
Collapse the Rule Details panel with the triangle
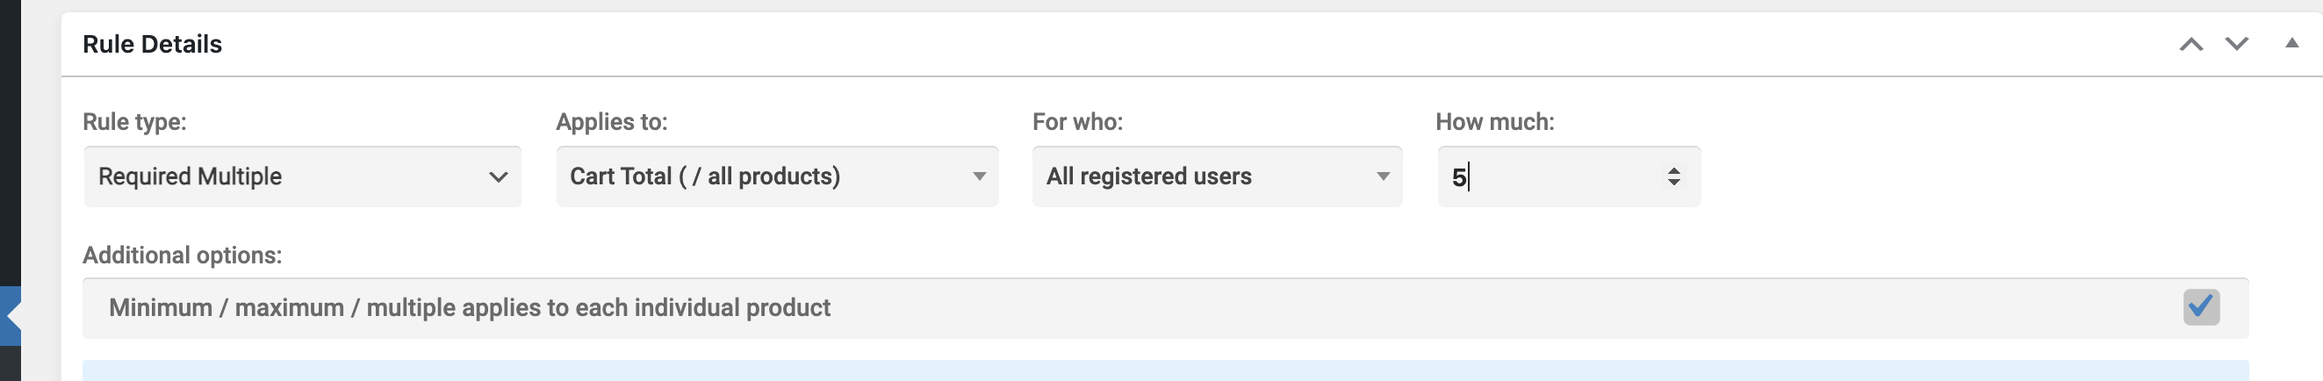[x=2291, y=43]
